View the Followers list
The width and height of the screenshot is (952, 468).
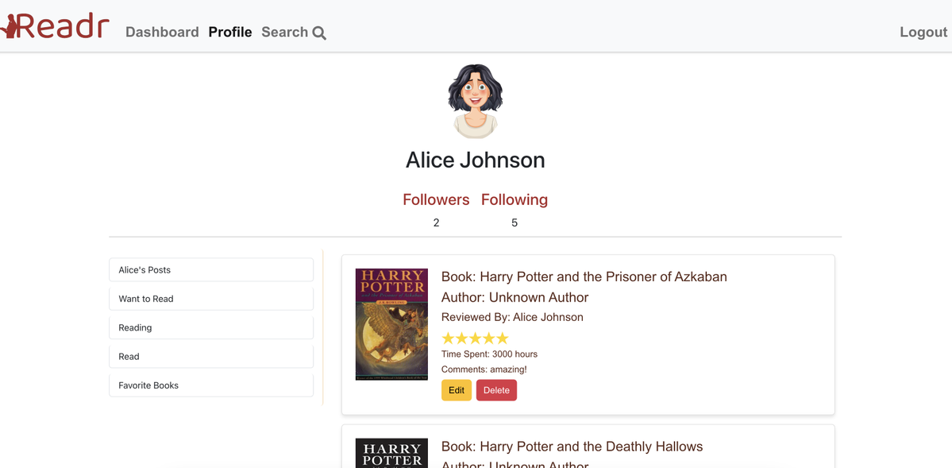click(x=436, y=199)
